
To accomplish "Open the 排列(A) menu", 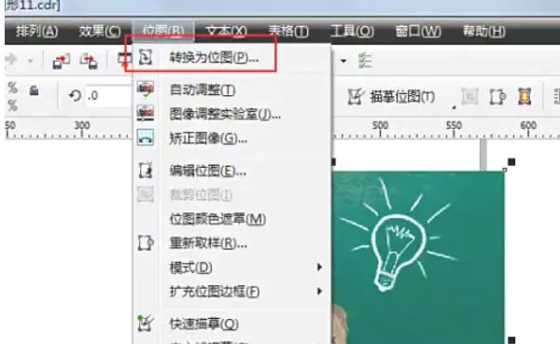I will coord(36,32).
